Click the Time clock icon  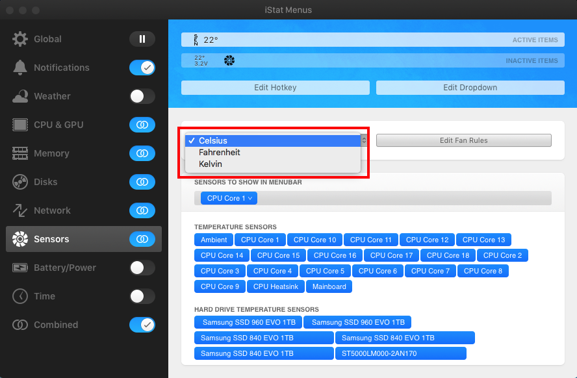(x=20, y=296)
